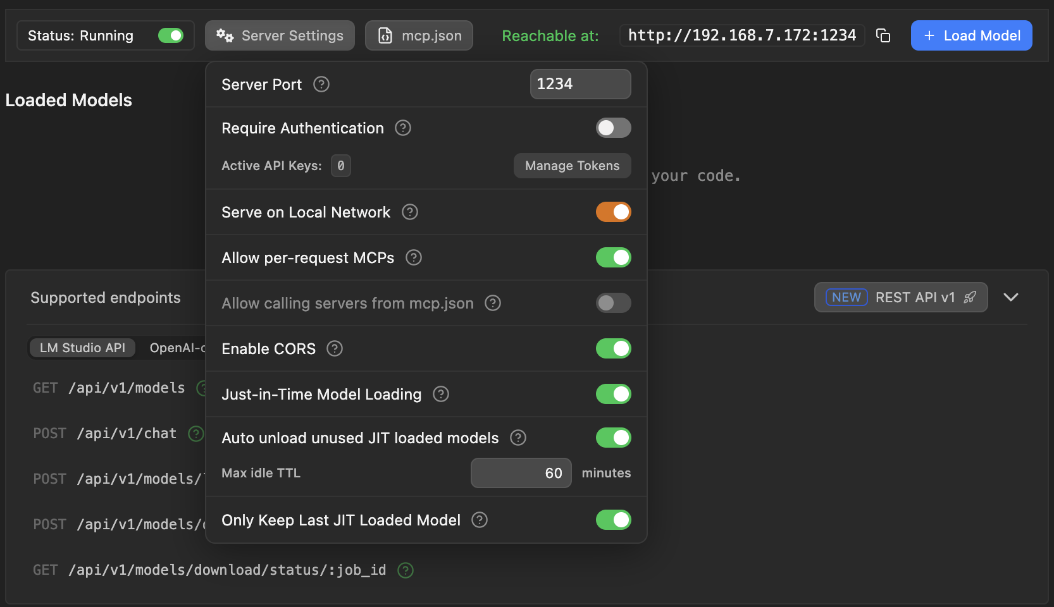Viewport: 1054px width, 607px height.
Task: Disable Only Keep Last JIT Loaded Model
Action: click(x=612, y=520)
